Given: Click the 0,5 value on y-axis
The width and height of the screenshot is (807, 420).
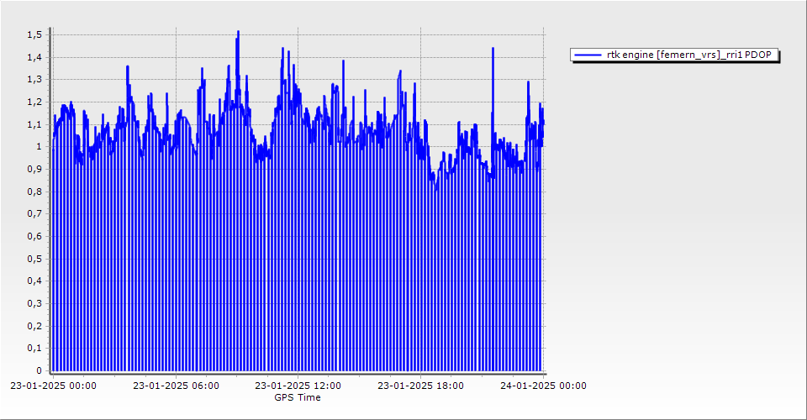Looking at the screenshot, I should 34,259.
